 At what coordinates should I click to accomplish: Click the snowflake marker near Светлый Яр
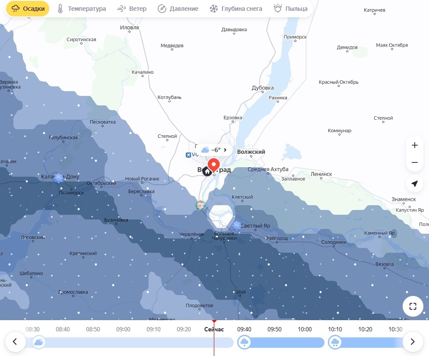pos(236,226)
